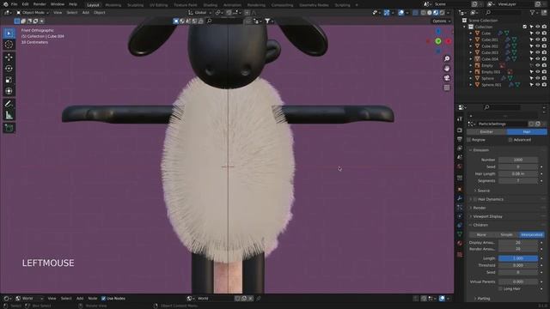Screen dimensions: 550x309
Task: Select the Measure tool
Action: coord(9,115)
